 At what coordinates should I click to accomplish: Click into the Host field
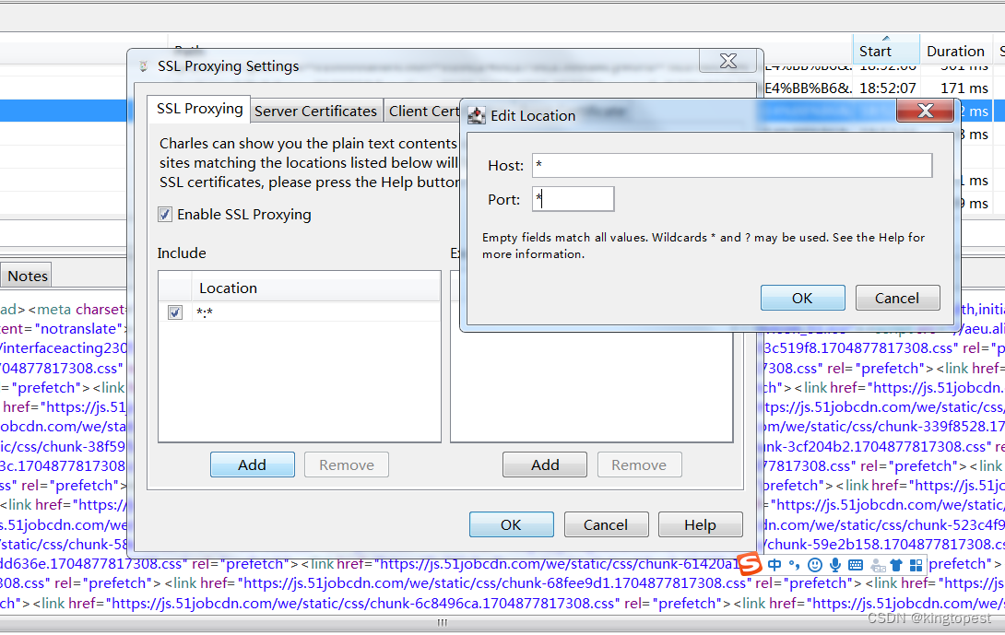[x=732, y=165]
